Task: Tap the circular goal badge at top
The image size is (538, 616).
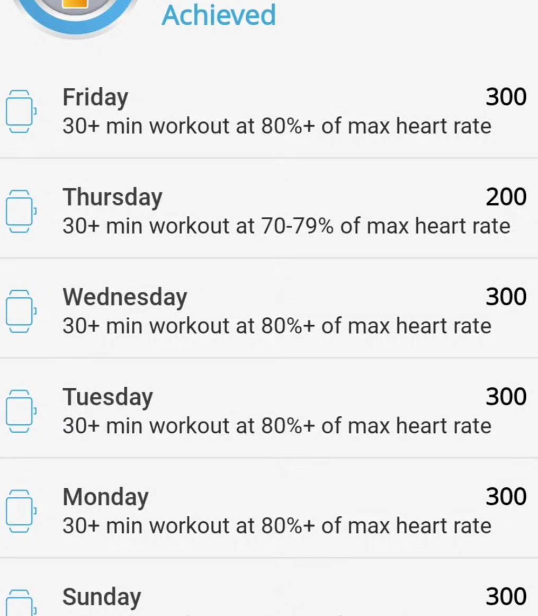Action: pyautogui.click(x=75, y=11)
